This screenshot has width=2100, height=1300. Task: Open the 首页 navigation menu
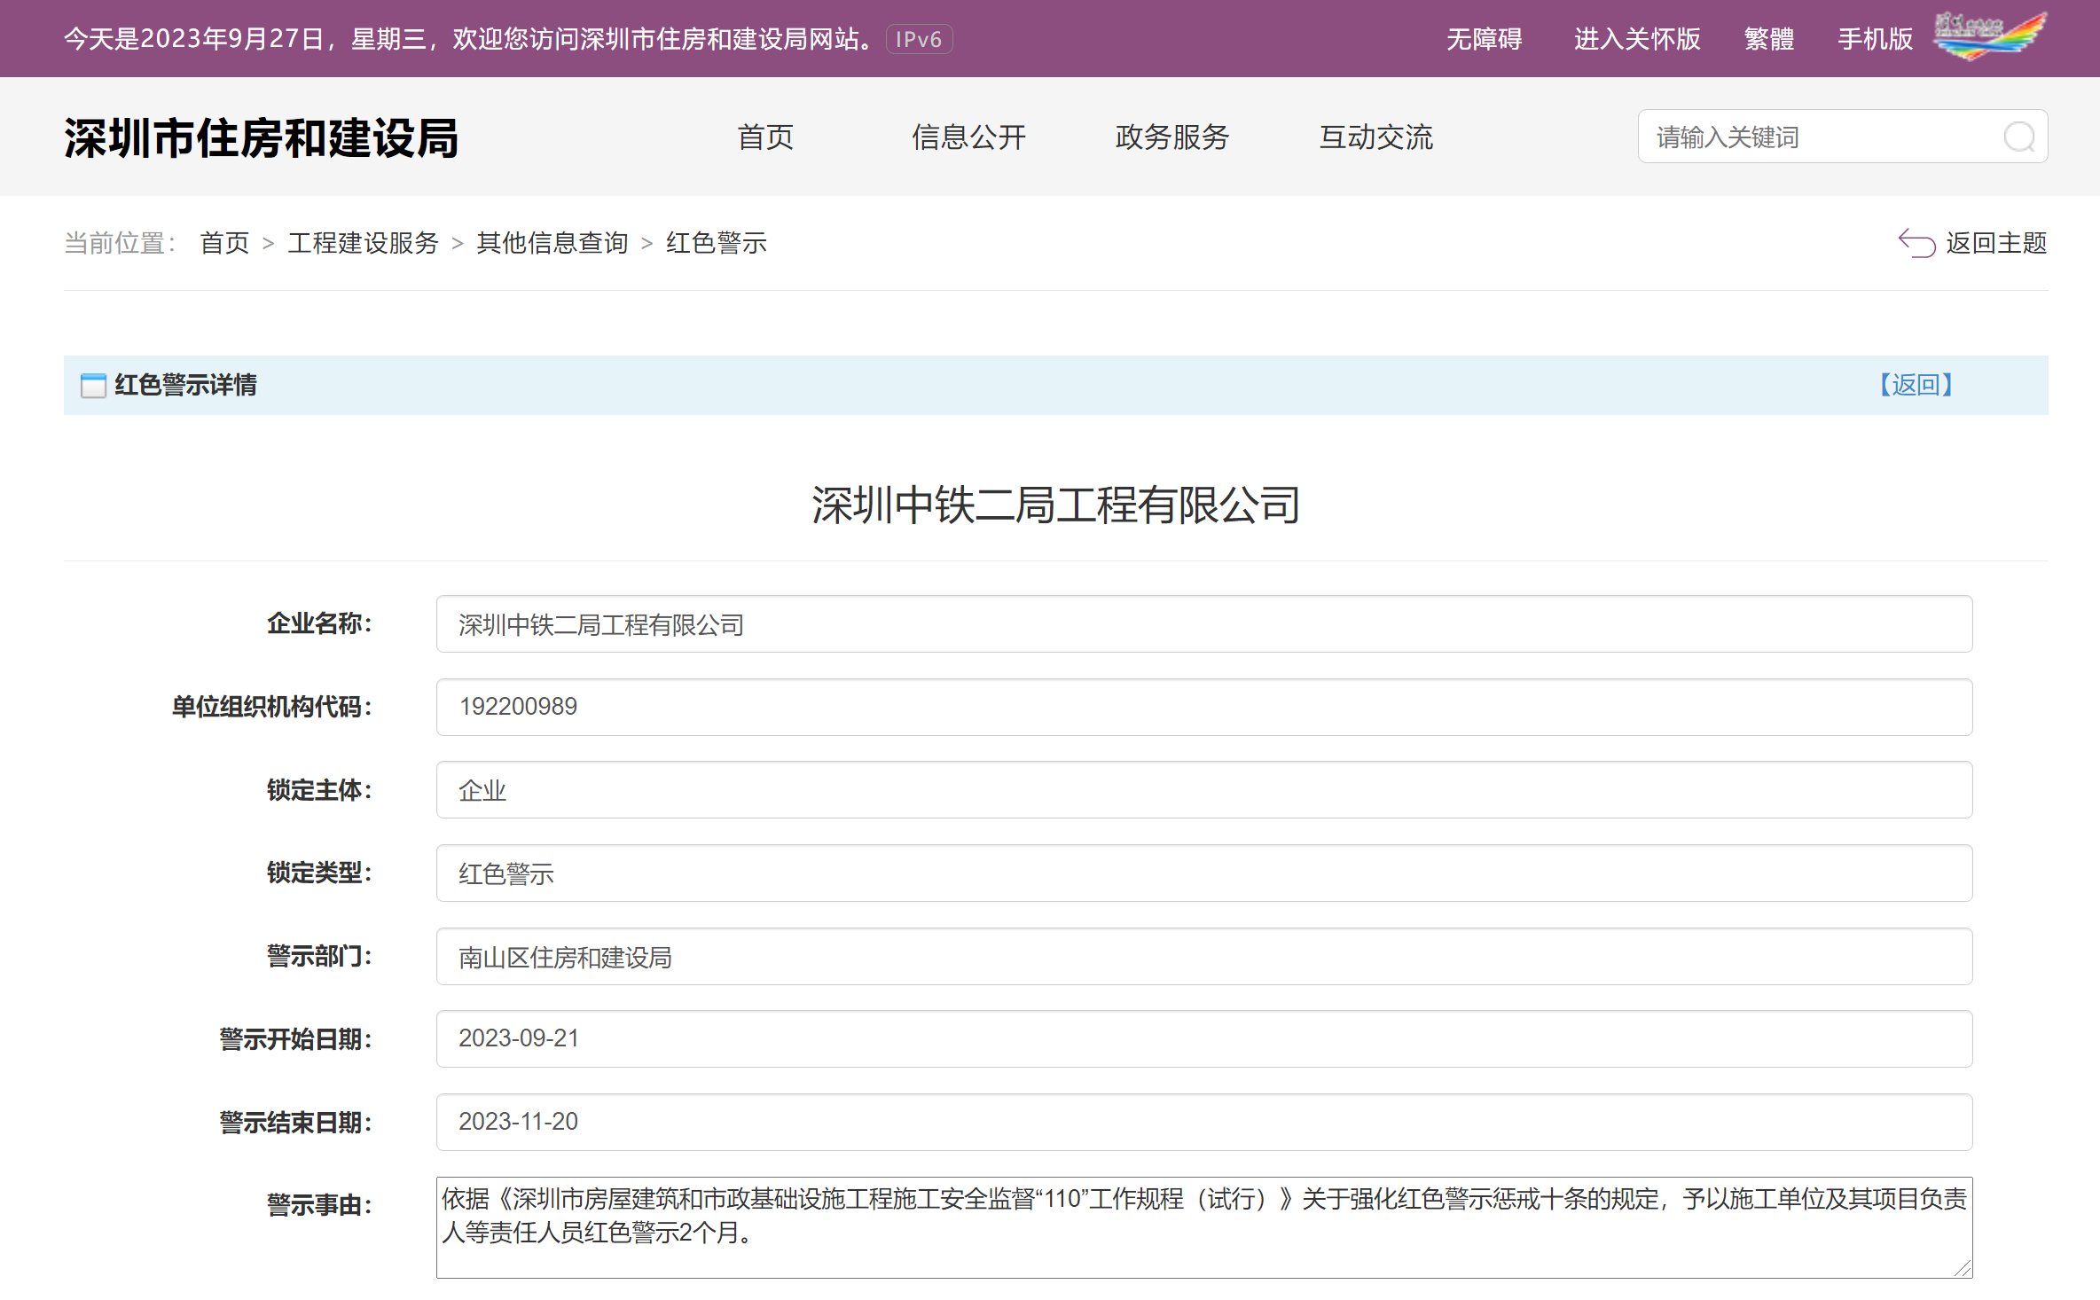[765, 137]
